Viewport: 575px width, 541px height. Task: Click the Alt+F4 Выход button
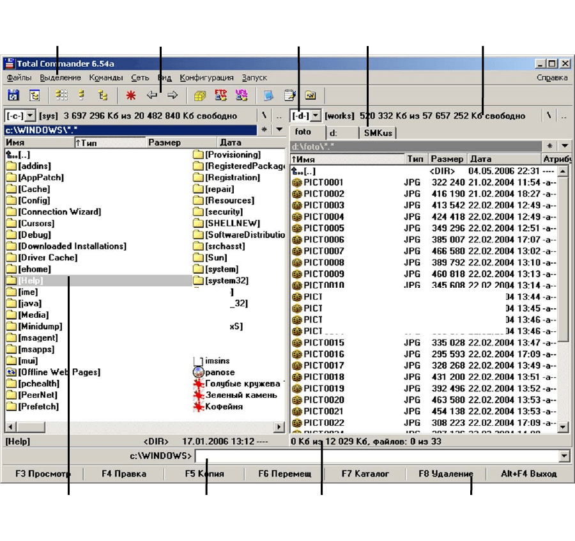[x=529, y=474]
